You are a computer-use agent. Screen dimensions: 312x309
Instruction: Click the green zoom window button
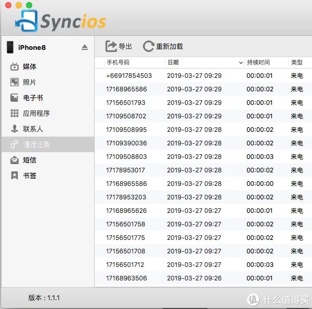coord(29,5)
